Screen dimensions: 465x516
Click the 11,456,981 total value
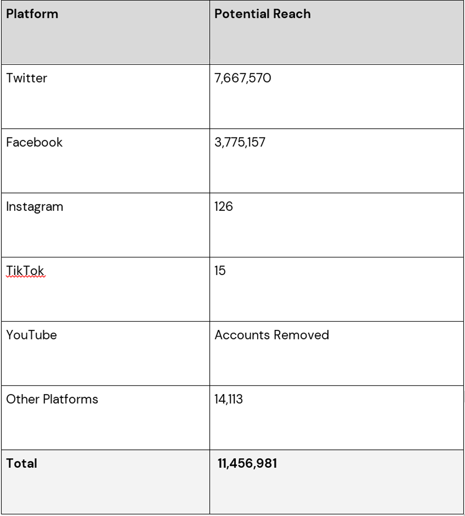[x=247, y=464]
